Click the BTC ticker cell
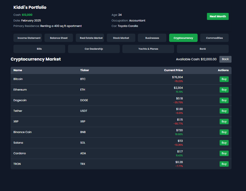 [x=83, y=79]
